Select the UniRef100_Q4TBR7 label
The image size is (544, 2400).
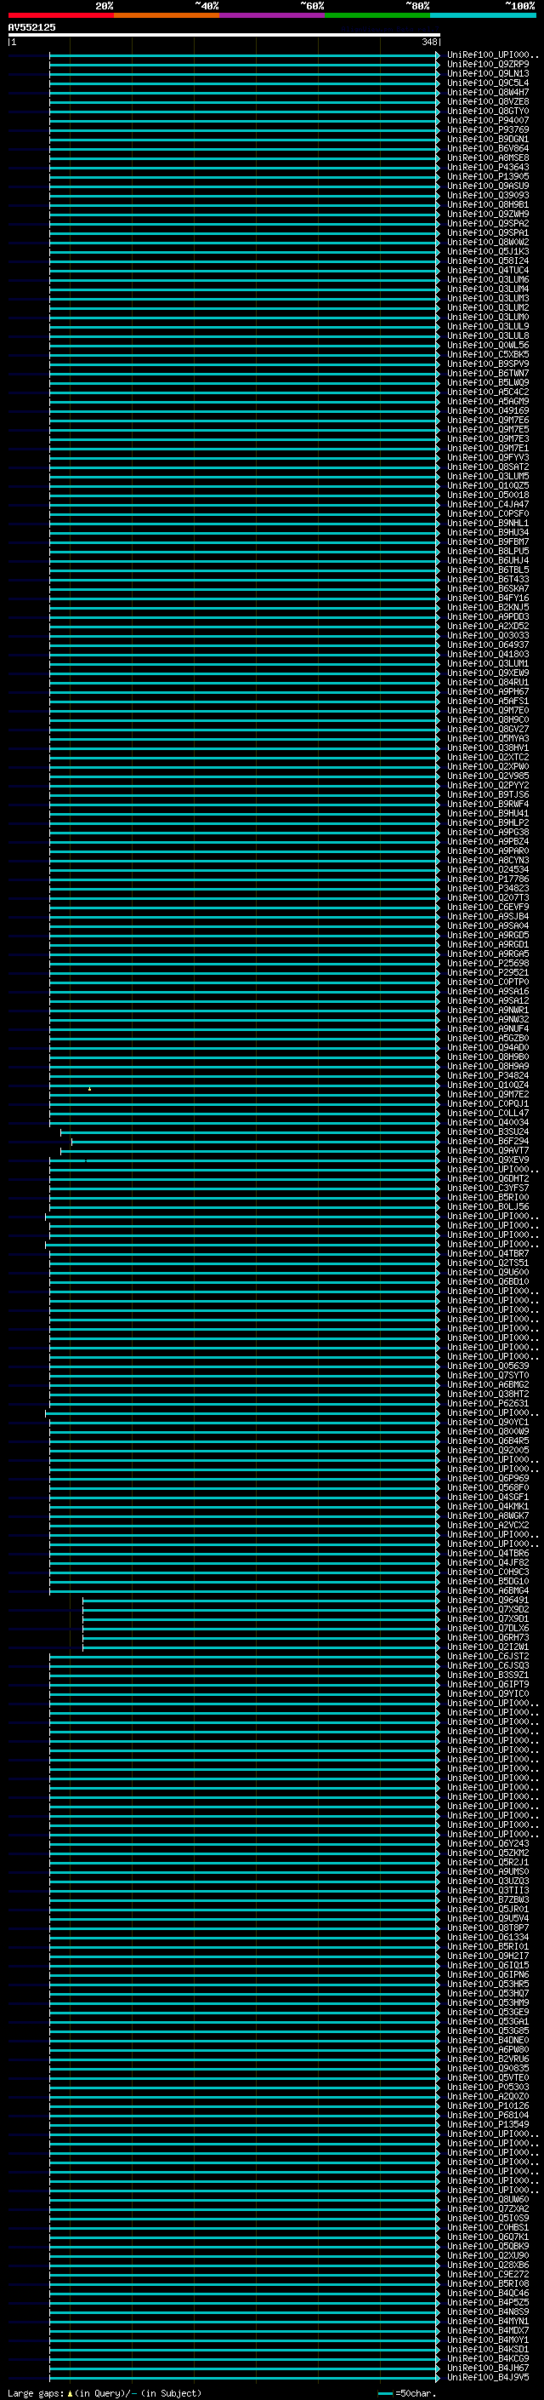pyautogui.click(x=488, y=1254)
